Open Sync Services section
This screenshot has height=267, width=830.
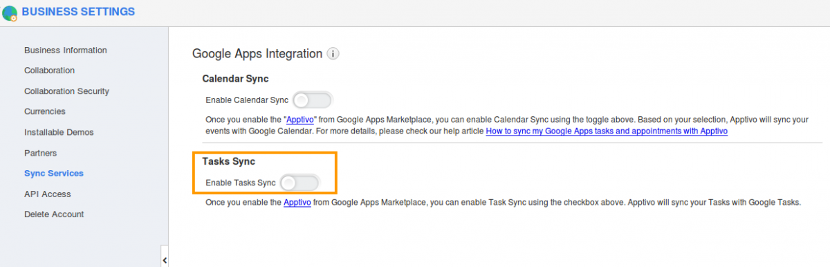54,174
